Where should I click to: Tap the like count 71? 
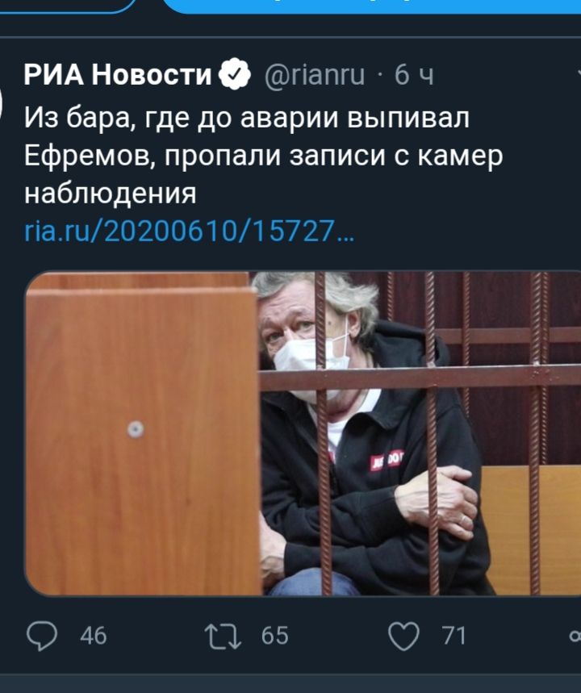(454, 636)
